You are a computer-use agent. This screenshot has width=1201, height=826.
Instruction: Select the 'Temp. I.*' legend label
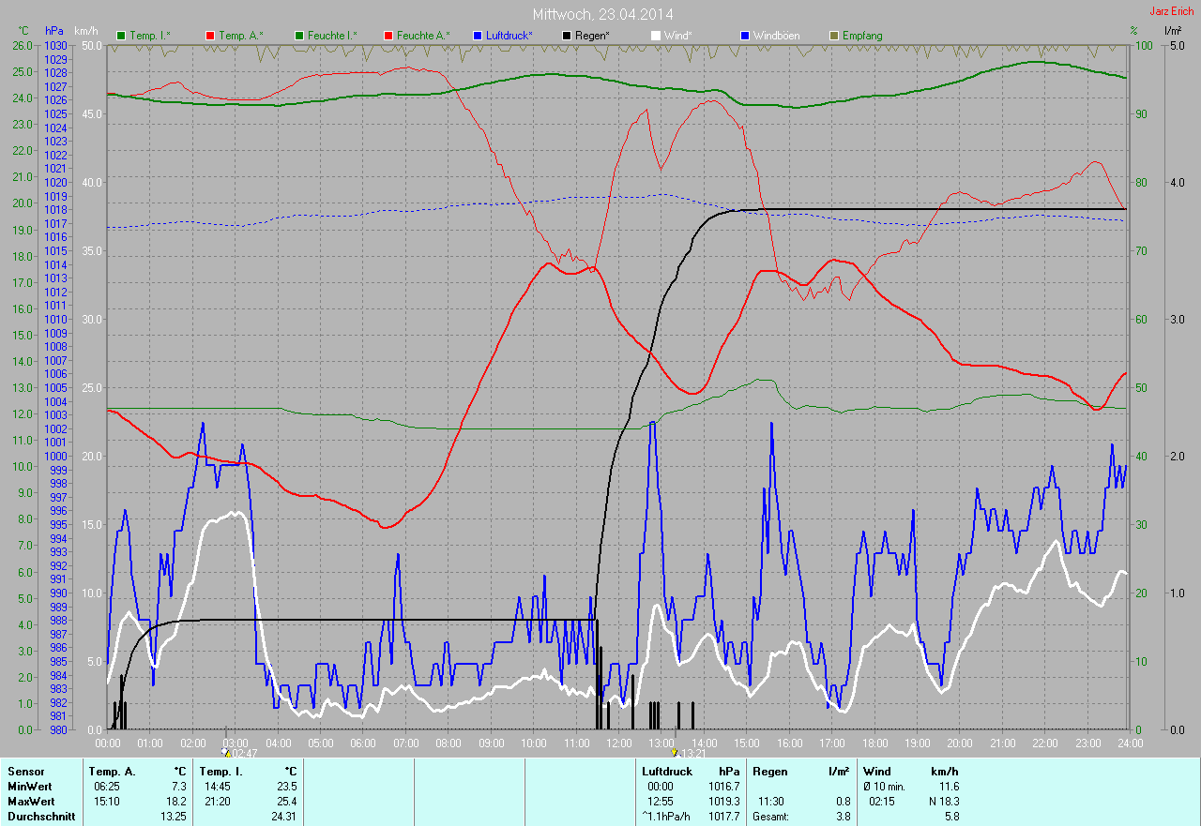click(150, 36)
